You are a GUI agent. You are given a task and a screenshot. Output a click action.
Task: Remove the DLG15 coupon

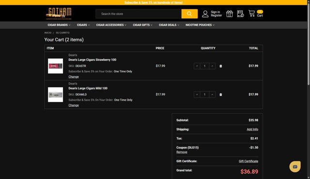pos(182,152)
